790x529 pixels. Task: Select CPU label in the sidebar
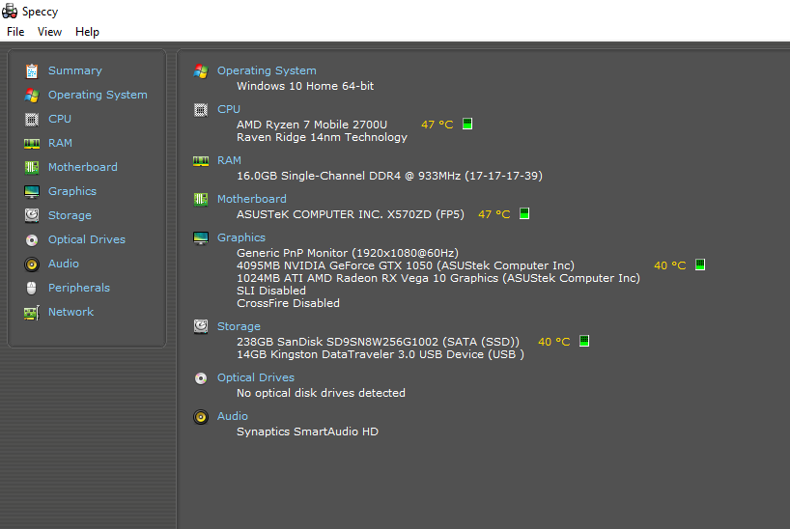pos(60,119)
